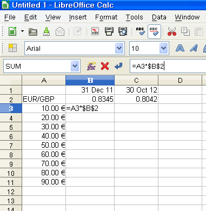Viewport: 206px width, 211px height.
Task: Toggle AutoSpellcheck button
Action: point(154,31)
